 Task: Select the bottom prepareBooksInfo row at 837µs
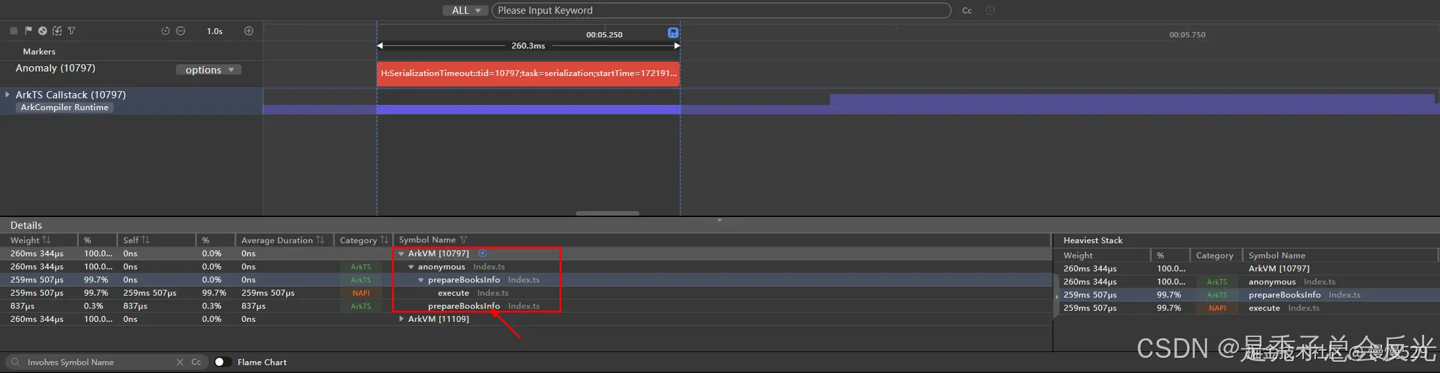click(x=525, y=306)
